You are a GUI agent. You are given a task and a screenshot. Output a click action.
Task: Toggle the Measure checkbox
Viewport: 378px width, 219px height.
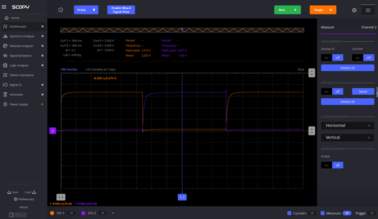coord(322,213)
